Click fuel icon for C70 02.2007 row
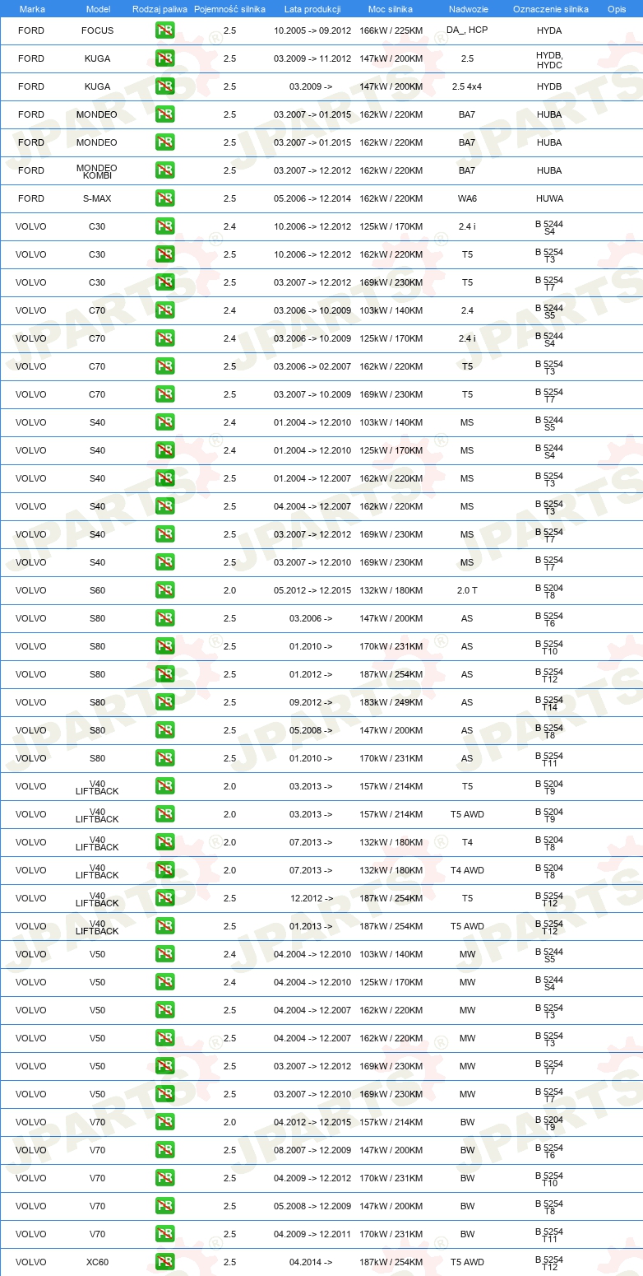This screenshot has width=643, height=1276. point(164,366)
